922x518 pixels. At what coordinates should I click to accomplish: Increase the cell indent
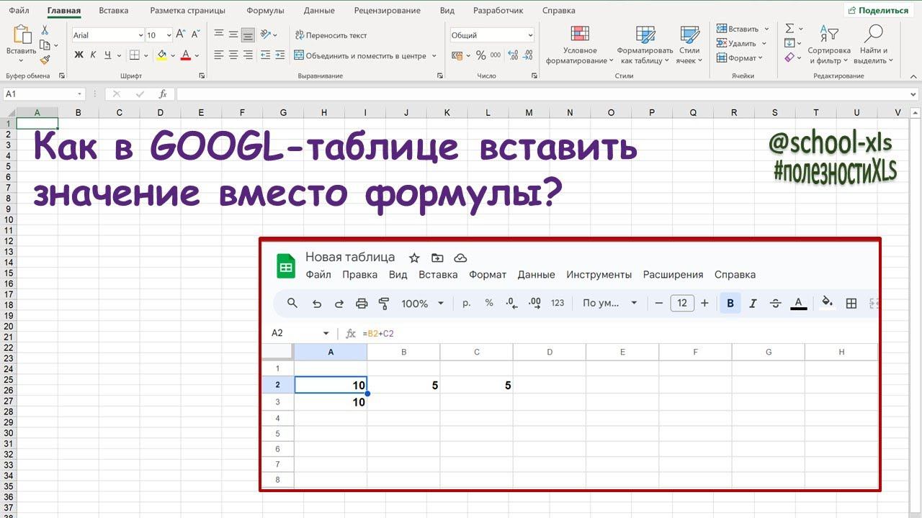tap(279, 55)
